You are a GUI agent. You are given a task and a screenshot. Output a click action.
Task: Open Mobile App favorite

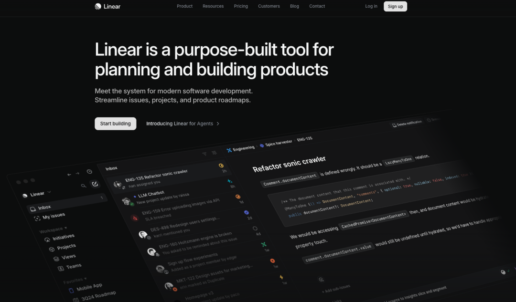[86, 288]
